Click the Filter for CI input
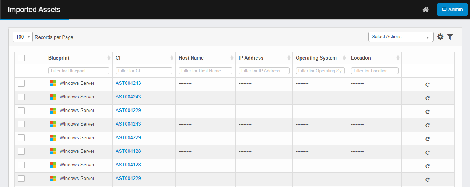The height and width of the screenshot is (187, 470). tap(144, 71)
